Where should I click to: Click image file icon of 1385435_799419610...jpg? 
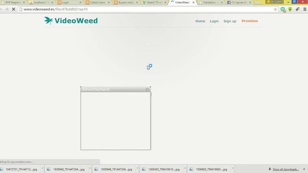tap(144, 169)
